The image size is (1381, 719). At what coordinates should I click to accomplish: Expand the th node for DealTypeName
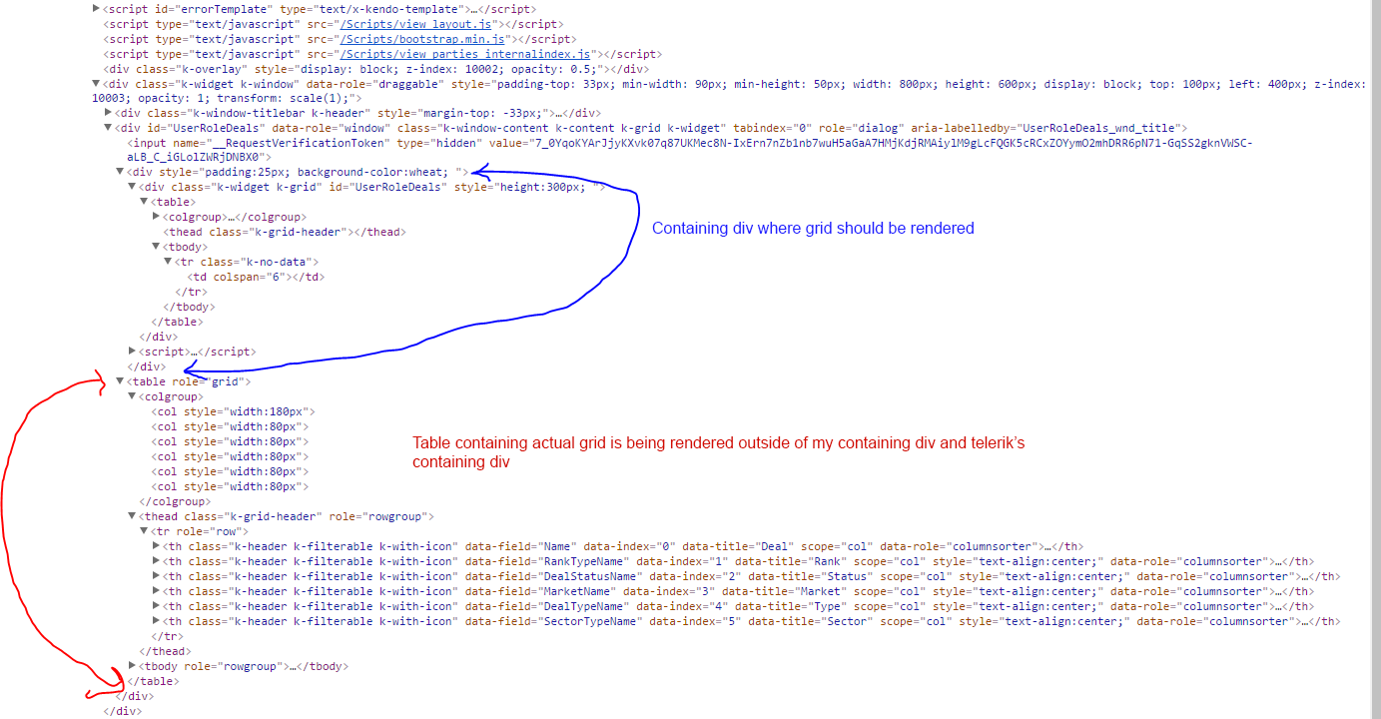click(x=156, y=606)
